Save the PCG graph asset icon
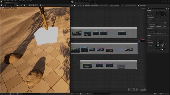The height and width of the screenshot is (95, 170). 72,5
